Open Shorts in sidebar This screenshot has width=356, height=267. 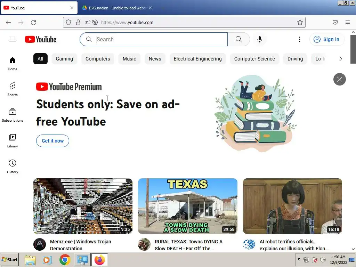13,89
